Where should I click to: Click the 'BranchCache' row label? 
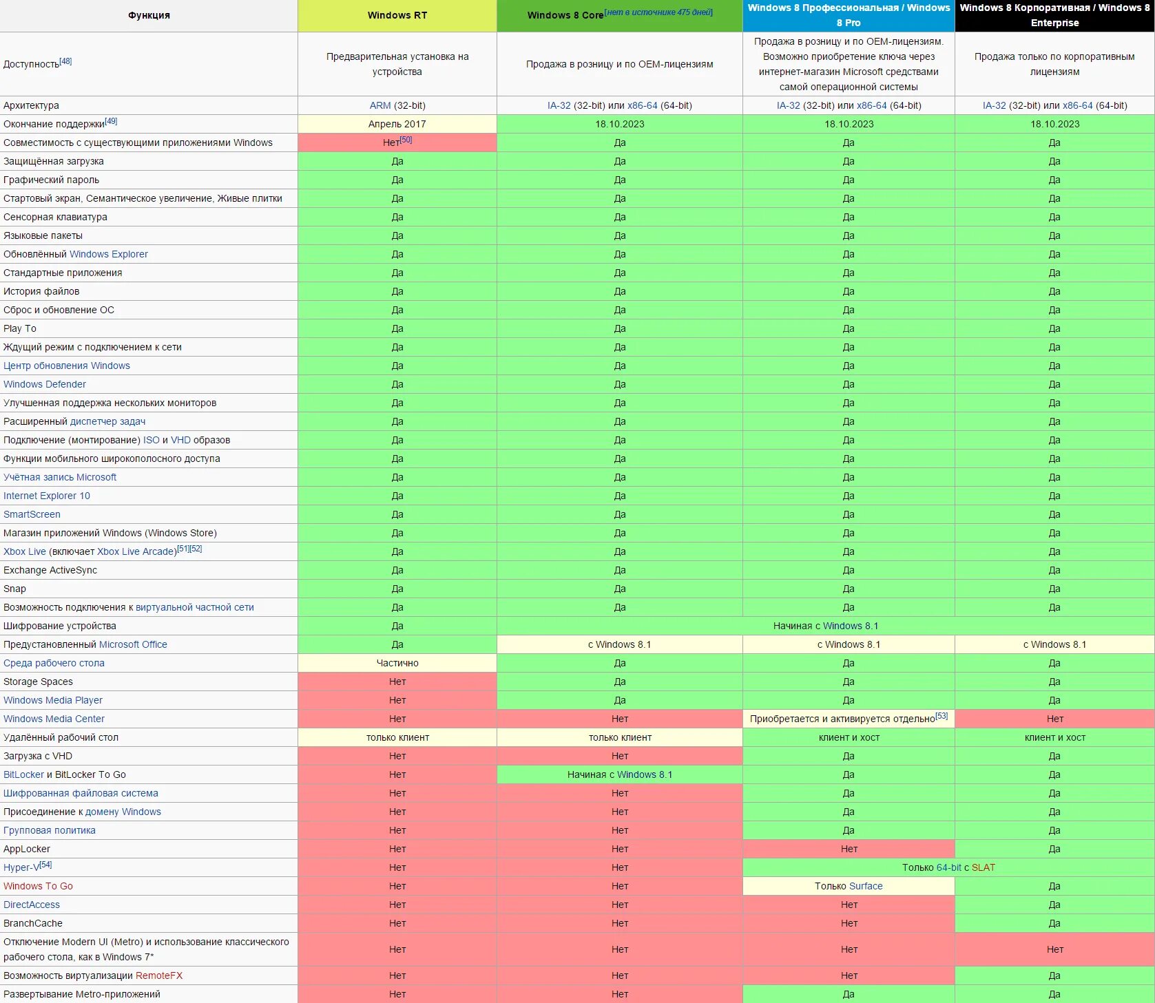[33, 923]
